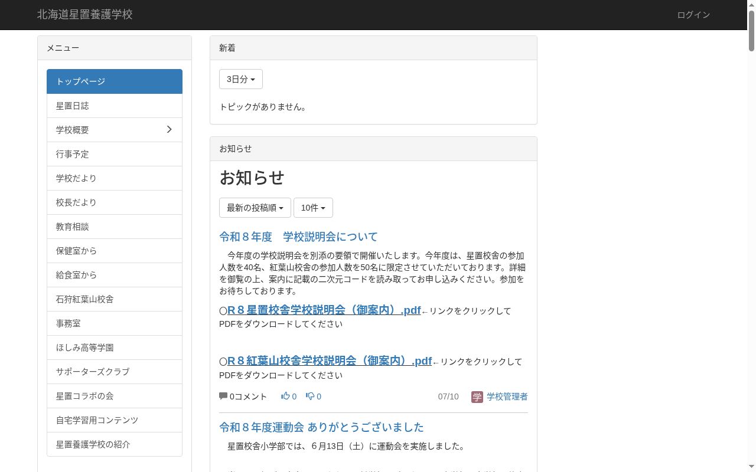The image size is (756, 472).
Task: Open the 10件 items-per-page dropdown
Action: click(313, 208)
